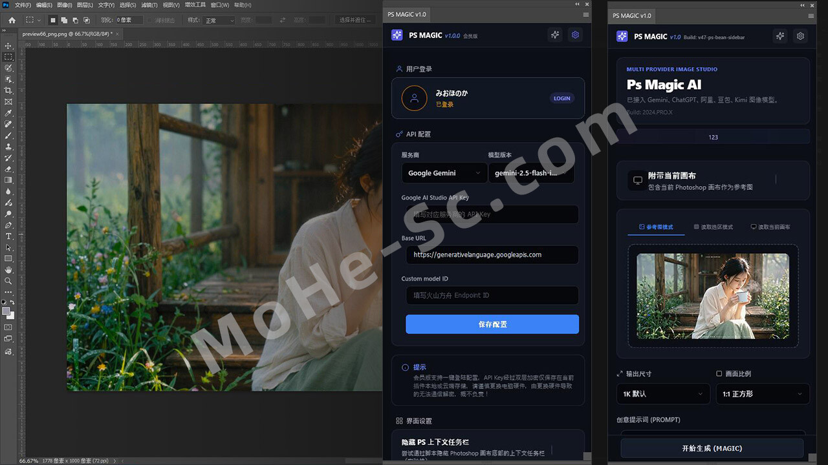Viewport: 828px width, 465px height.
Task: Switch to 读取当前画布 tab
Action: coord(770,227)
